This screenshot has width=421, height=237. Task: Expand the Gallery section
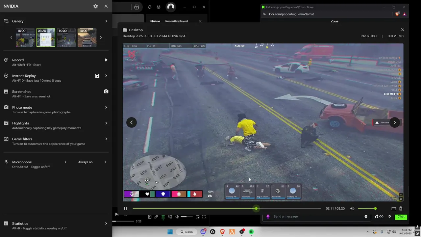pos(106,21)
